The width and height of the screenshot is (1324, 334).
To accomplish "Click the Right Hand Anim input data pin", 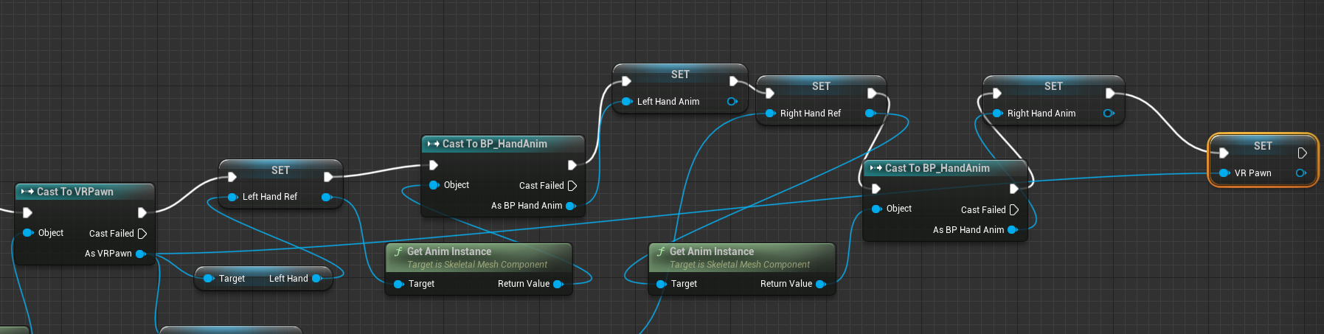I will coord(997,114).
